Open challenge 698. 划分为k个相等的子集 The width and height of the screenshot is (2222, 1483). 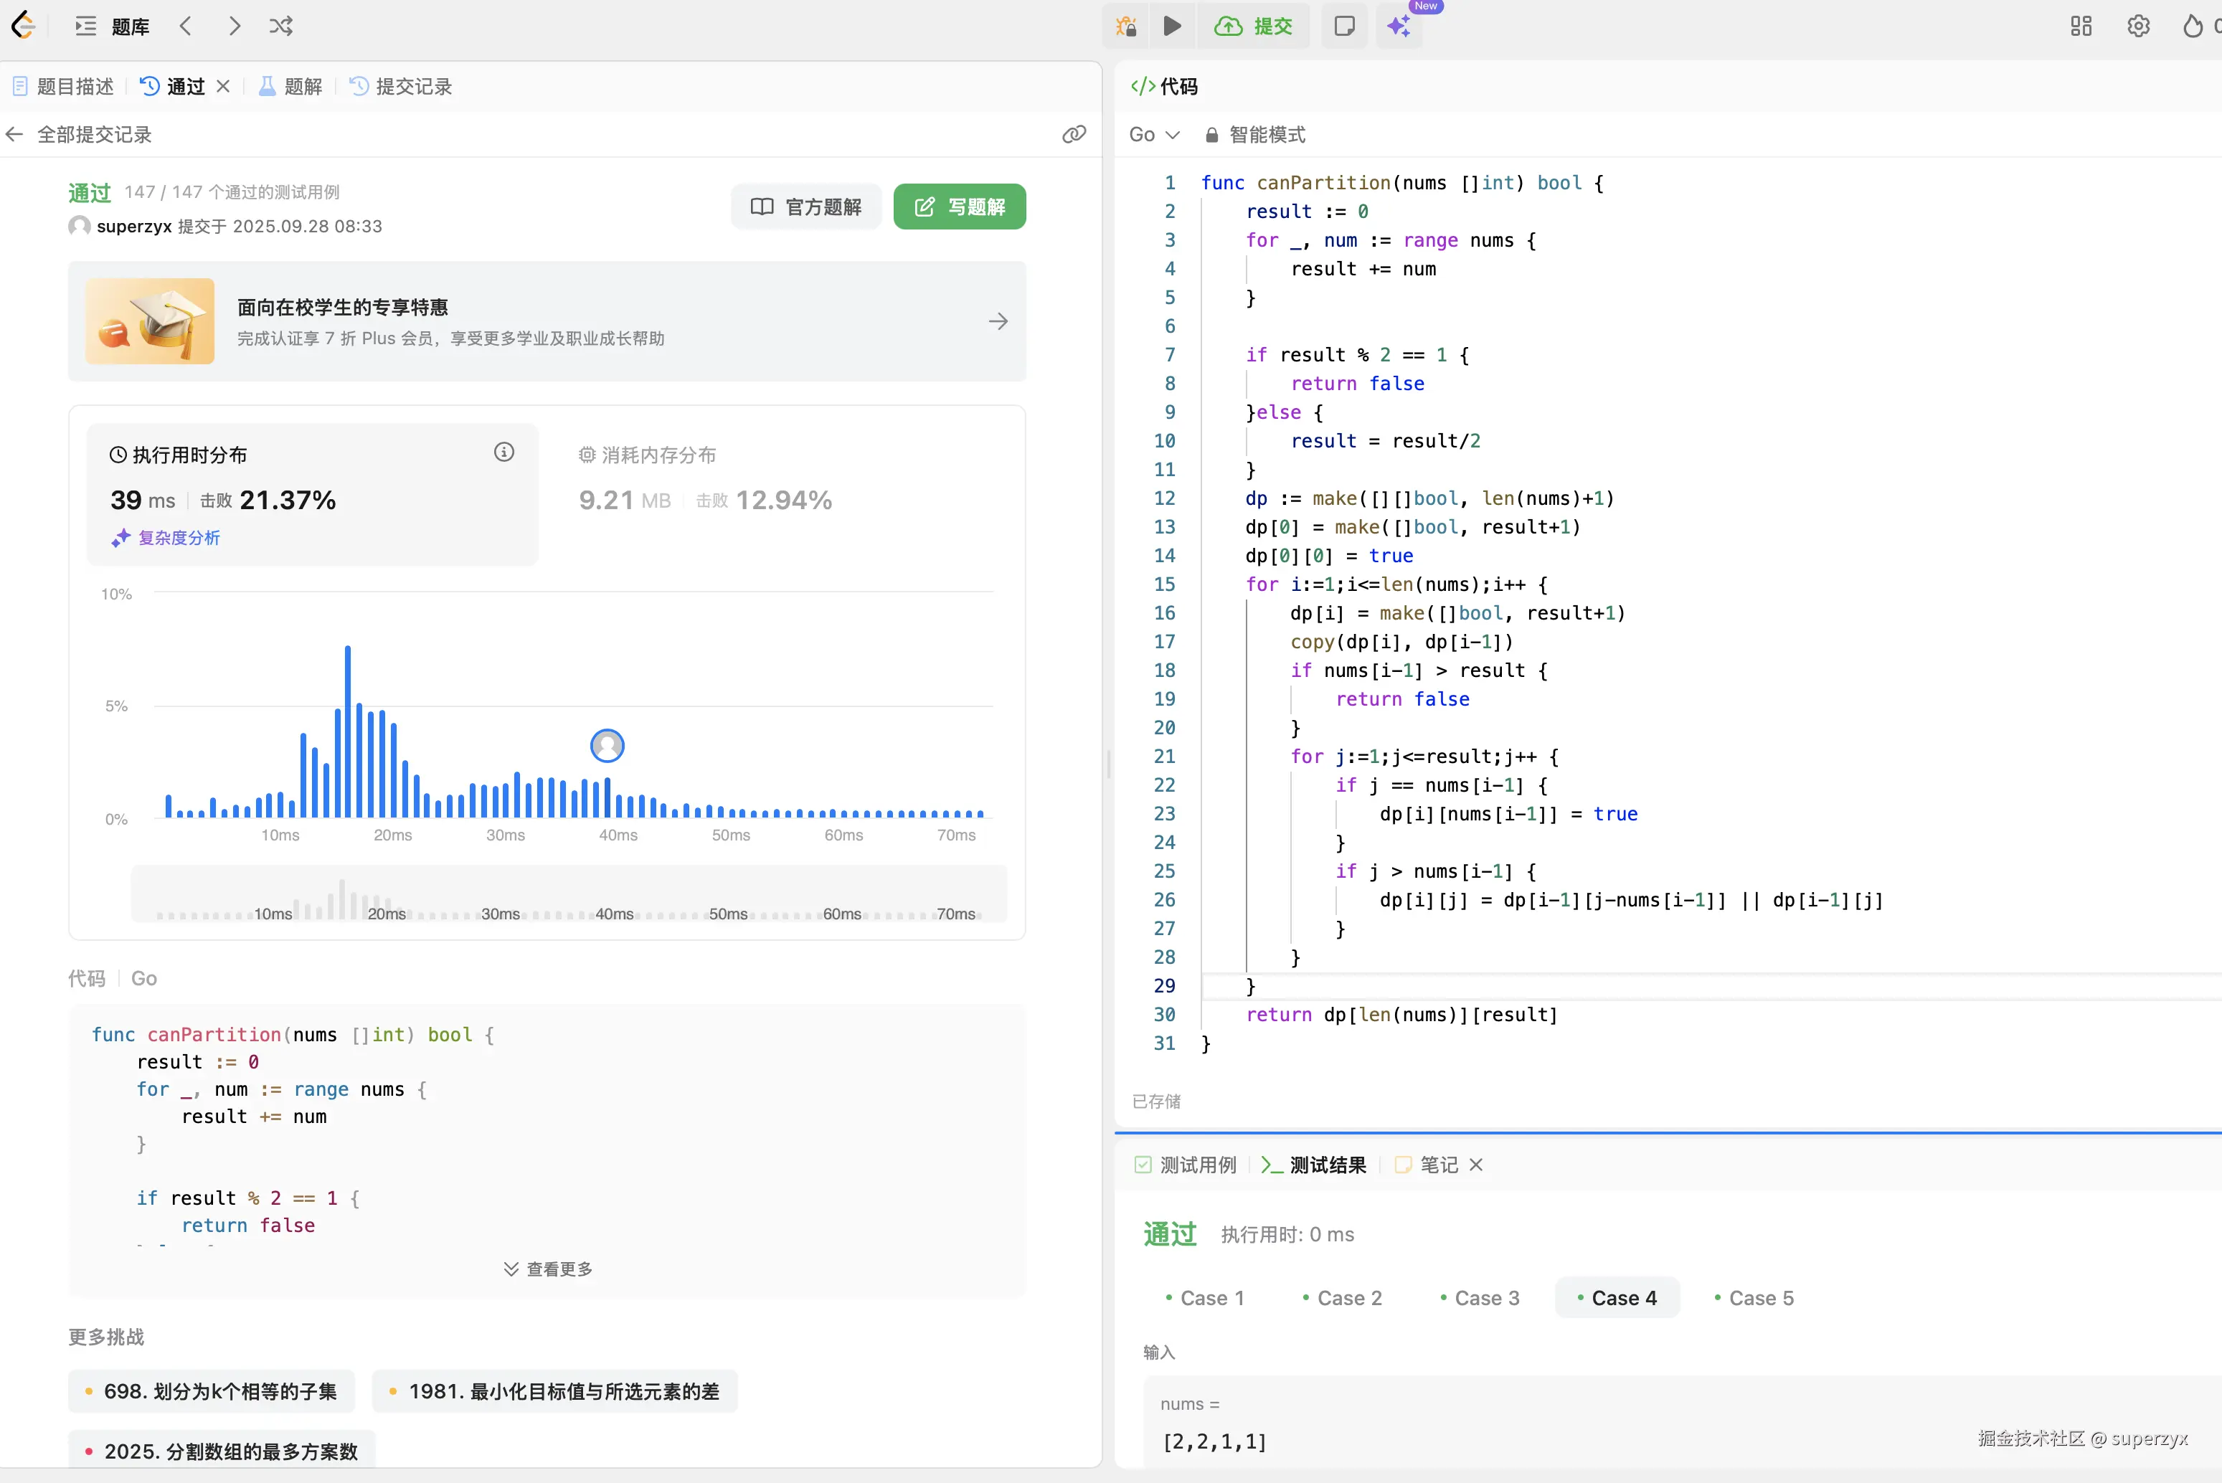(211, 1391)
